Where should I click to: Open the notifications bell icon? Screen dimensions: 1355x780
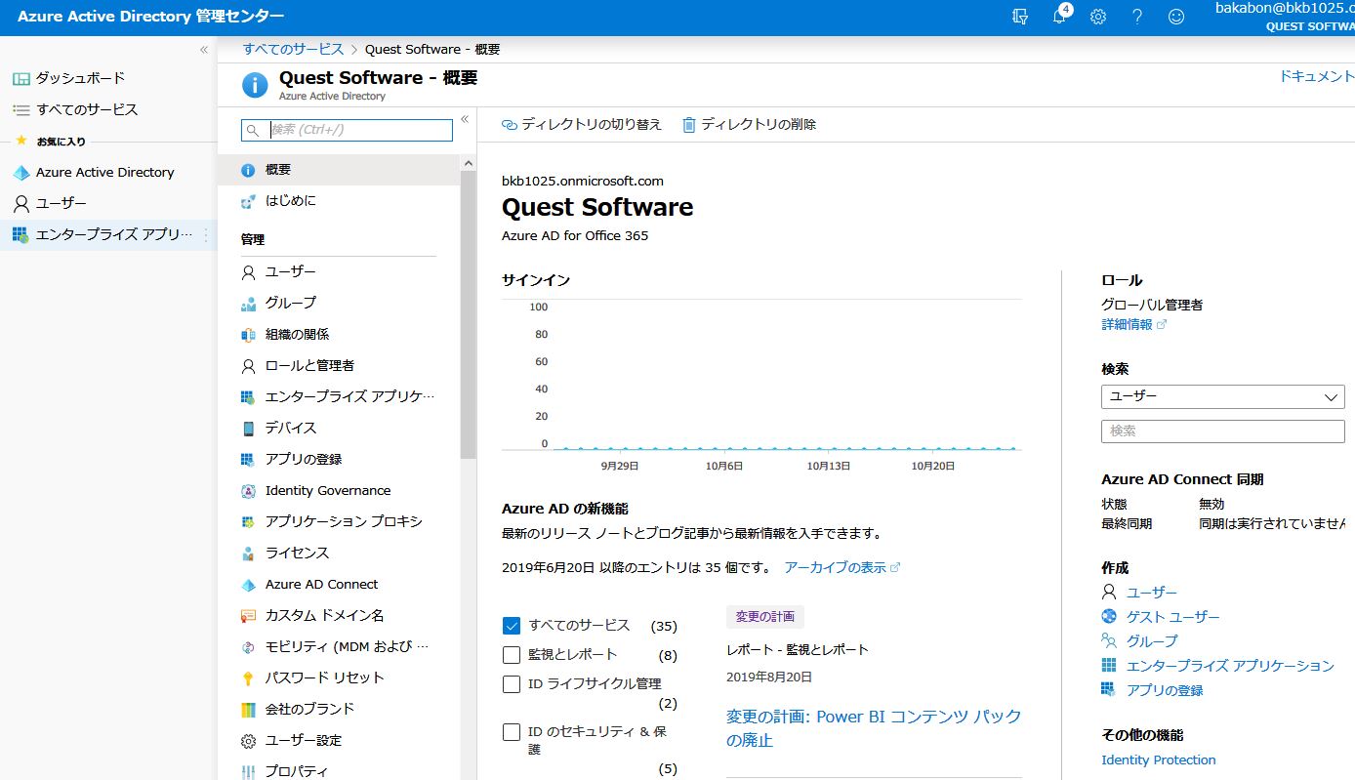tap(1060, 16)
